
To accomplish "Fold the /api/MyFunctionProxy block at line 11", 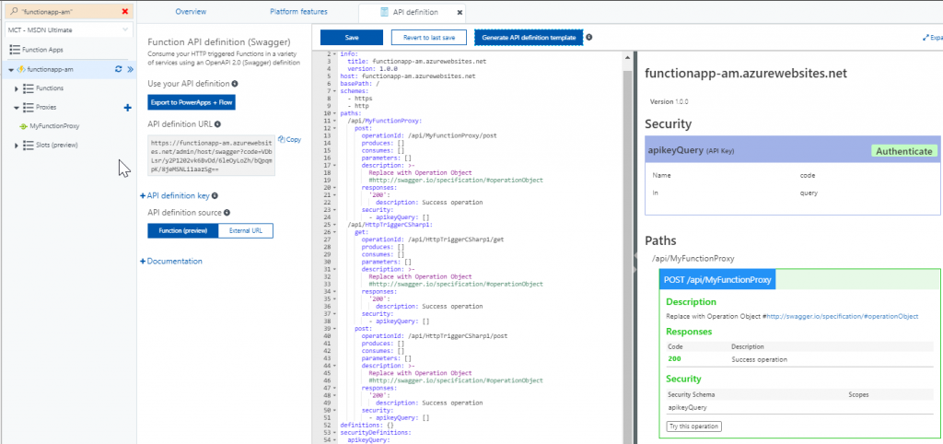I will [x=335, y=121].
